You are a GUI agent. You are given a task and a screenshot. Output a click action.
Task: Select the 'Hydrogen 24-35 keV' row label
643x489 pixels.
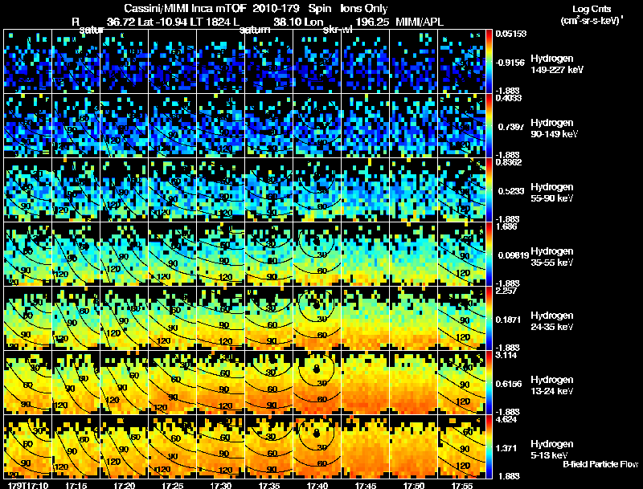coord(552,321)
